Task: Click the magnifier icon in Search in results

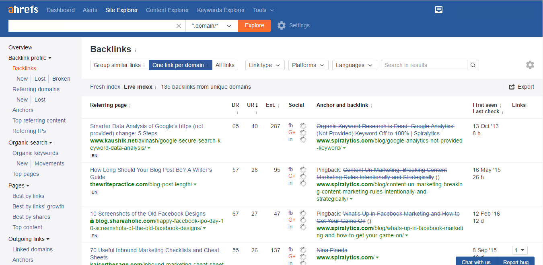Action: point(473,65)
